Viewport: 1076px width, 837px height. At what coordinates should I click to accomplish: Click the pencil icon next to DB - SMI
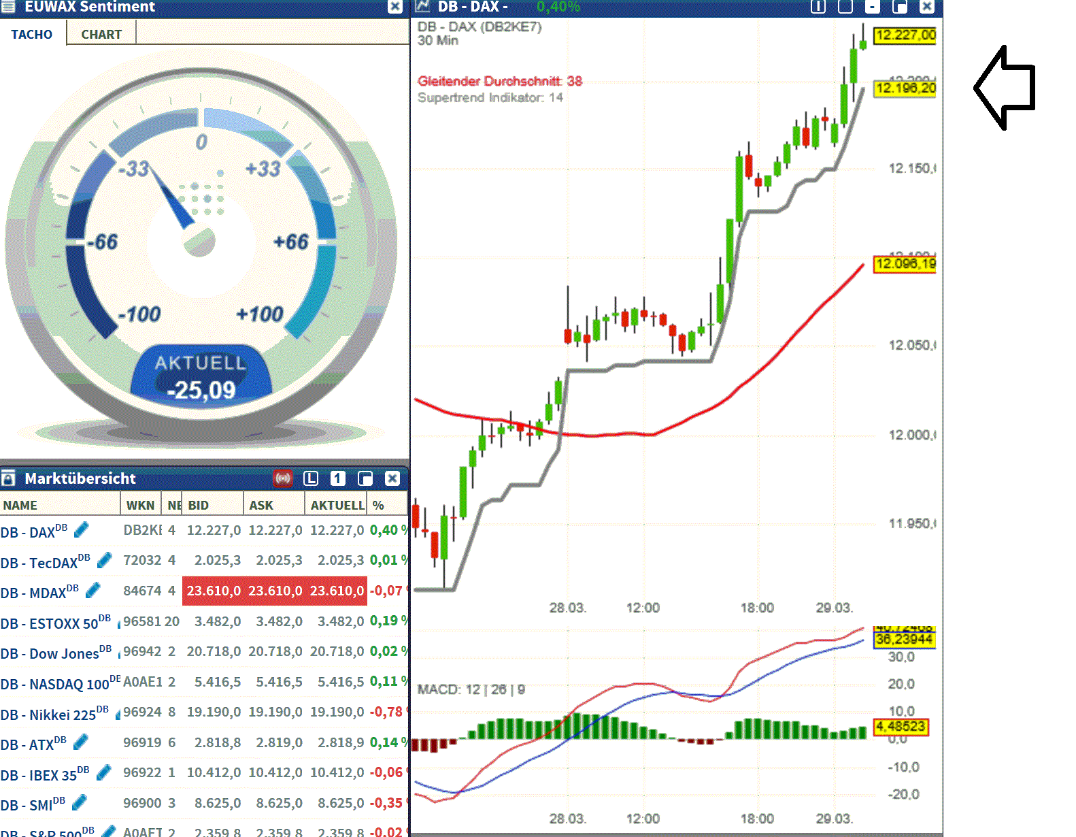79,802
